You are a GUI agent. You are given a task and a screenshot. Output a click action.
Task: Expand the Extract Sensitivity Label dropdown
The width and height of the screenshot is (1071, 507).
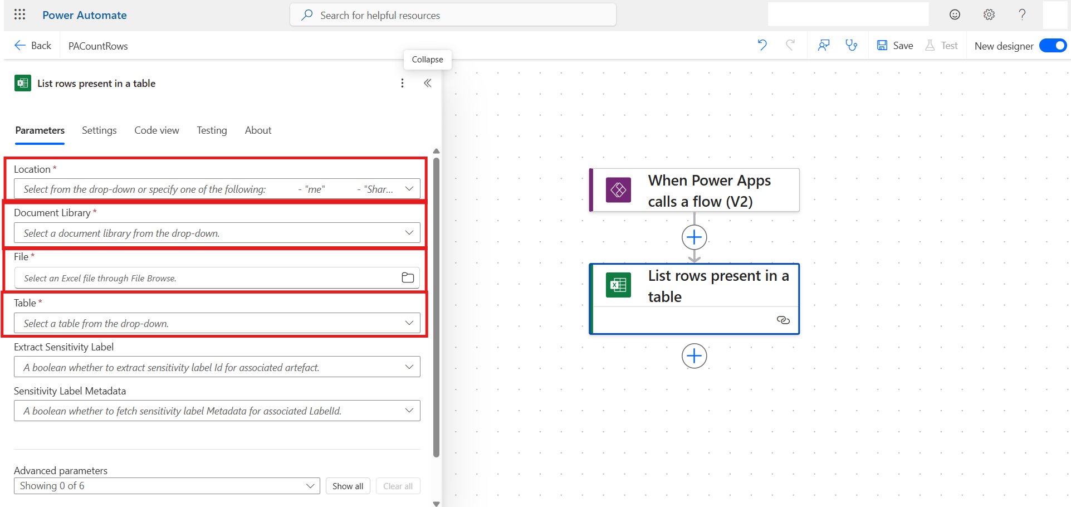click(410, 367)
